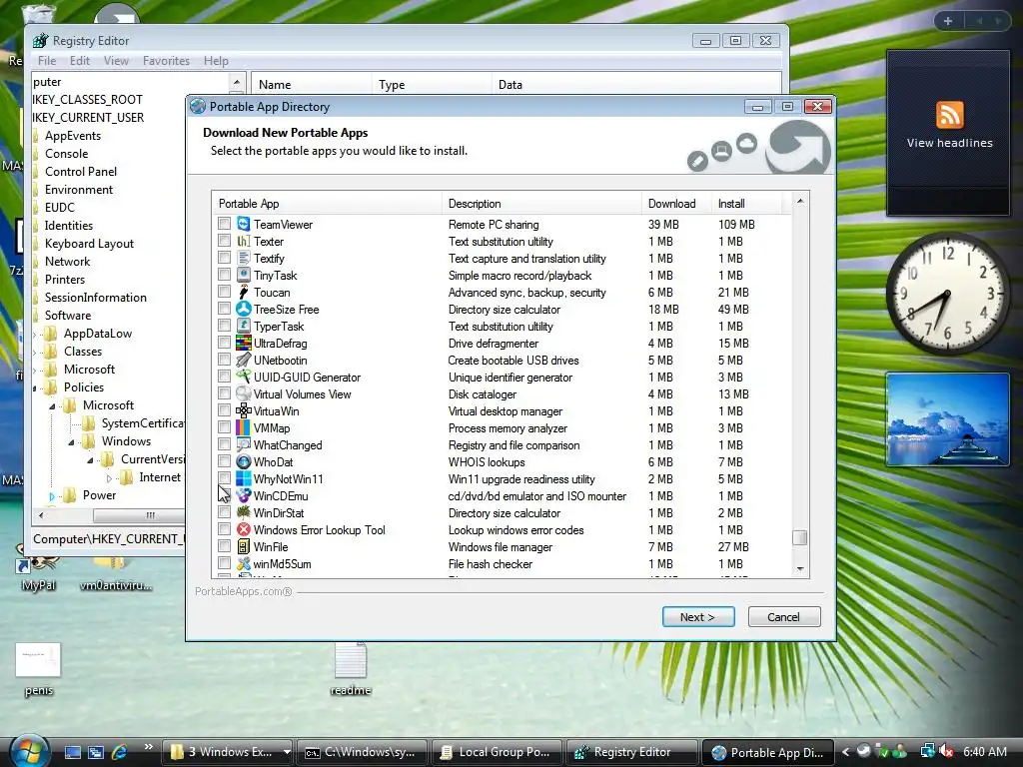1023x767 pixels.
Task: Select the readme file on the desktop
Action: tap(351, 668)
